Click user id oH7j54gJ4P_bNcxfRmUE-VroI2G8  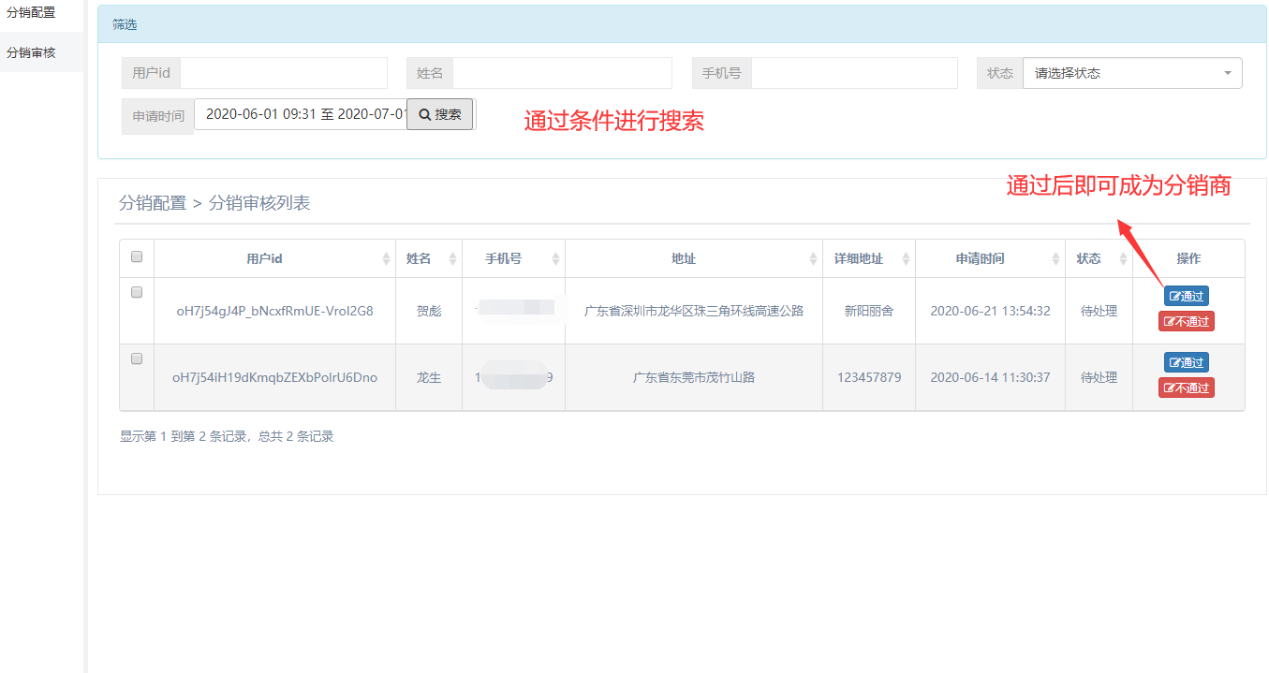click(274, 311)
